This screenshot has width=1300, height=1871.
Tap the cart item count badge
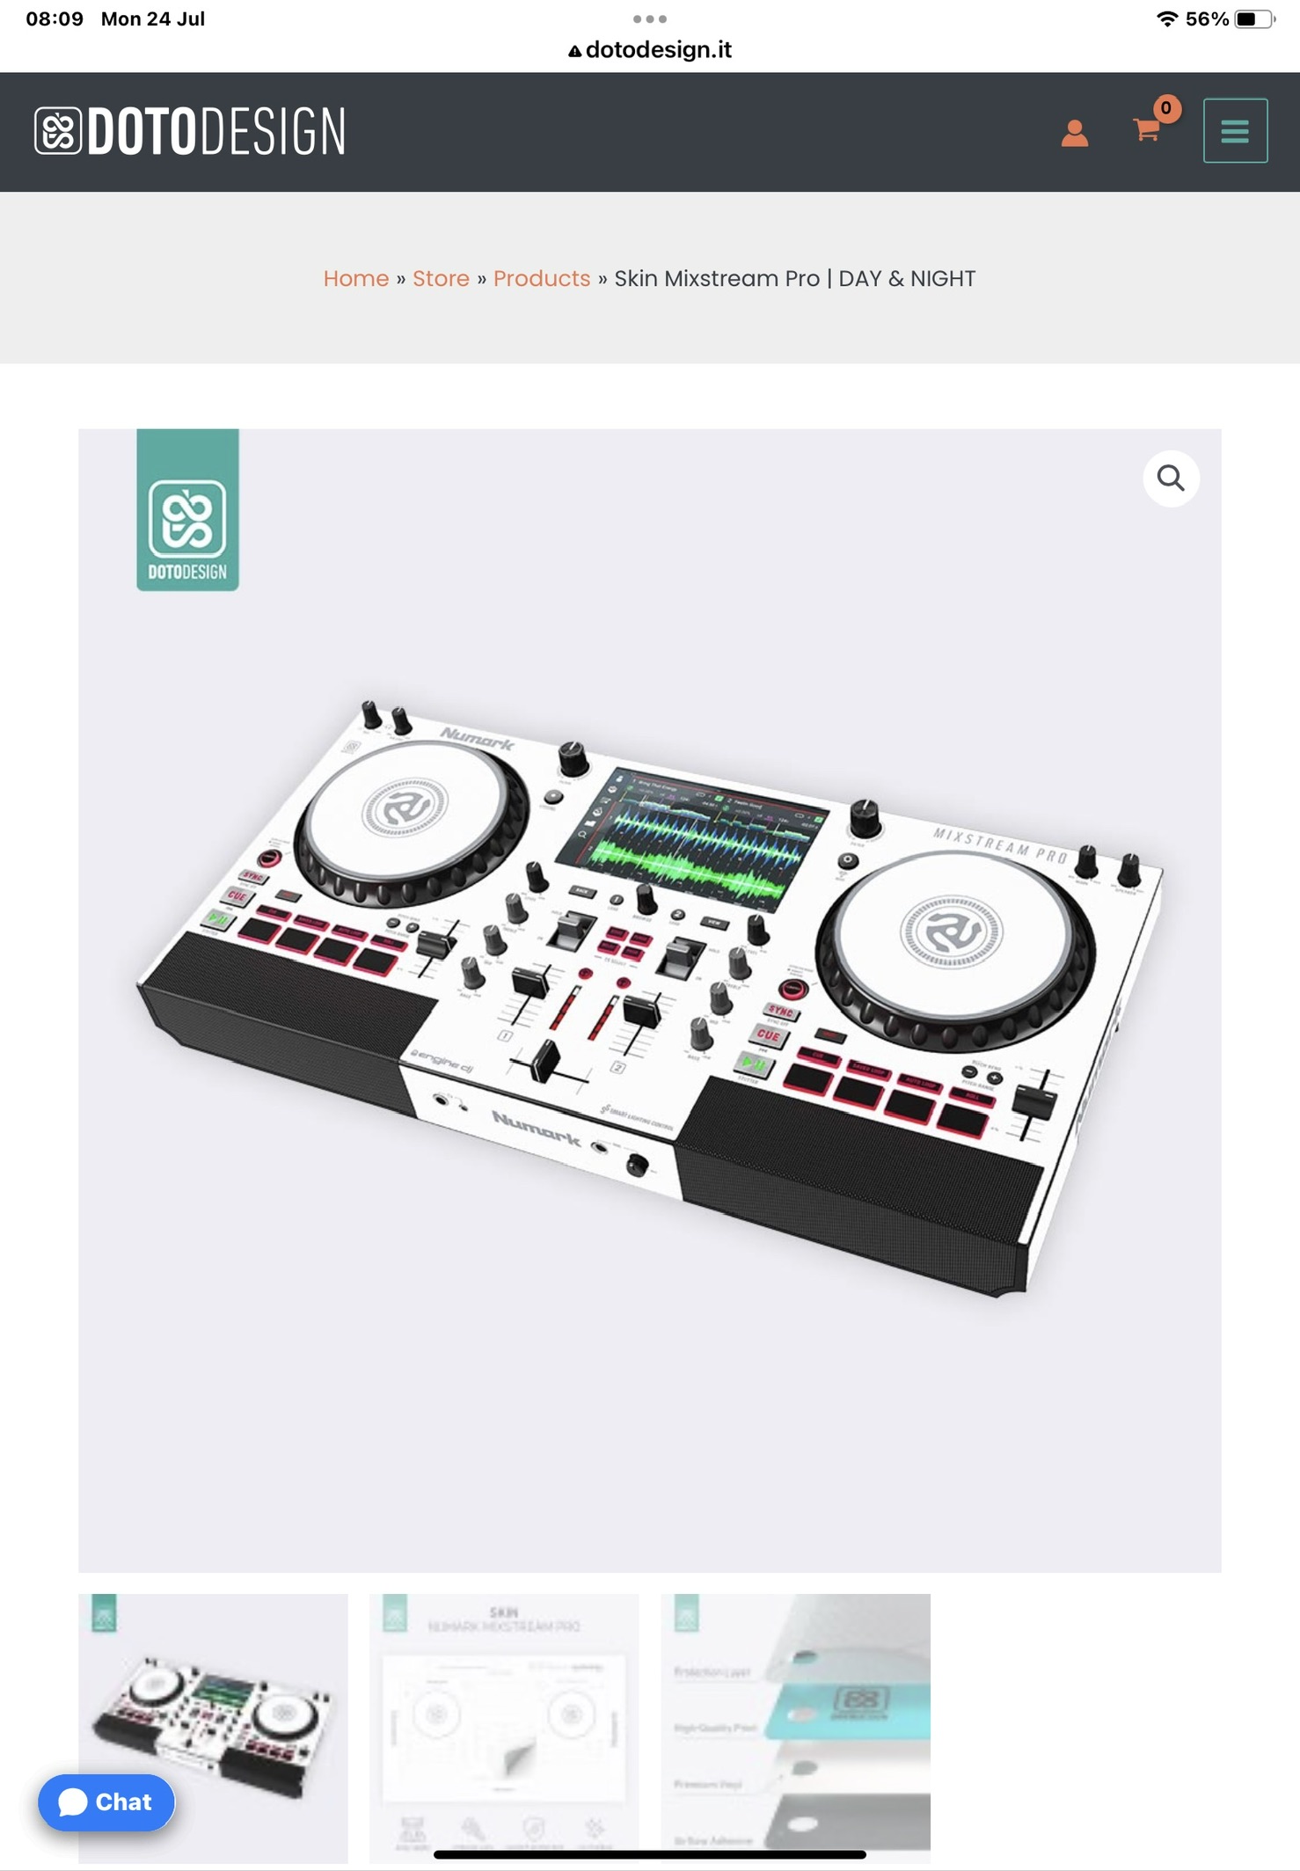(x=1166, y=108)
